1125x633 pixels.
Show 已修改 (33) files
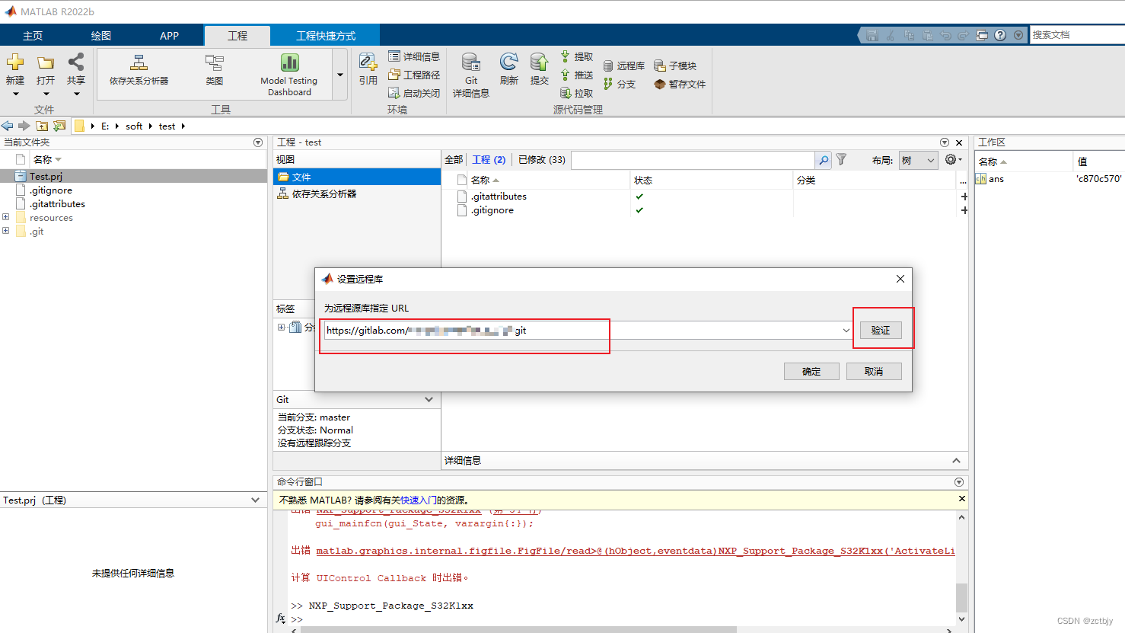pyautogui.click(x=542, y=160)
